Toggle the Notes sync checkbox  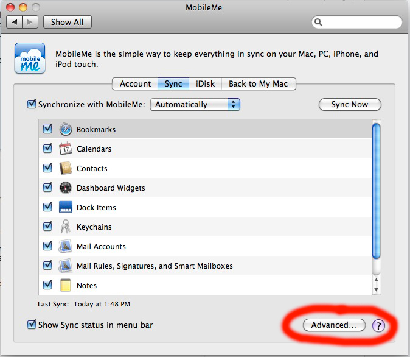coord(47,285)
